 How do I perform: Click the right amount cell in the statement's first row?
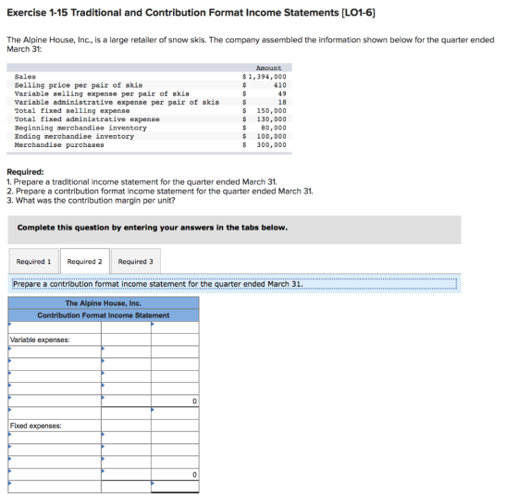click(x=175, y=328)
